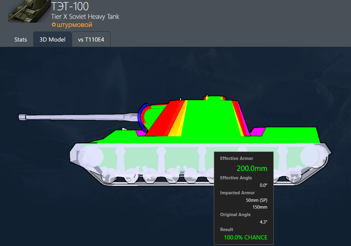Image resolution: width=351 pixels, height=246 pixels.
Task: Click the Impacted Armor label in tooltip
Action: pyautogui.click(x=237, y=193)
